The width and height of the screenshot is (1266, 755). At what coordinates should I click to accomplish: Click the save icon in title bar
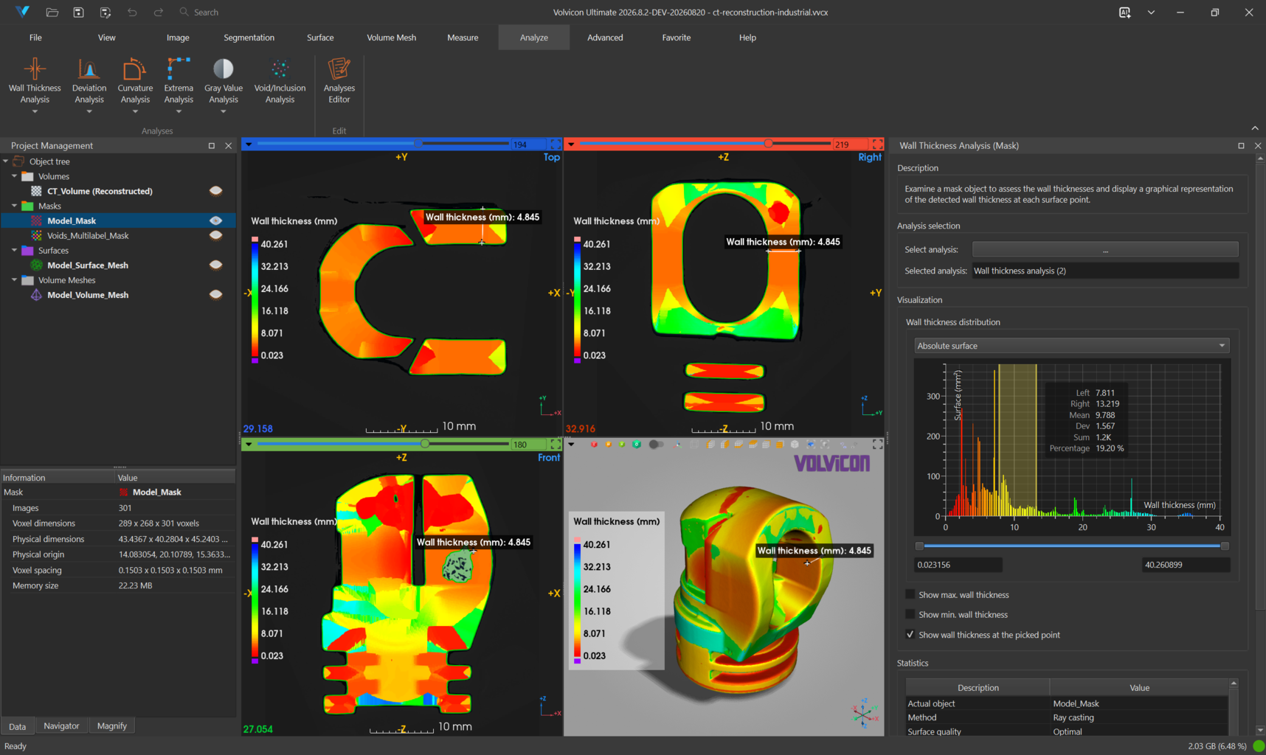(78, 13)
